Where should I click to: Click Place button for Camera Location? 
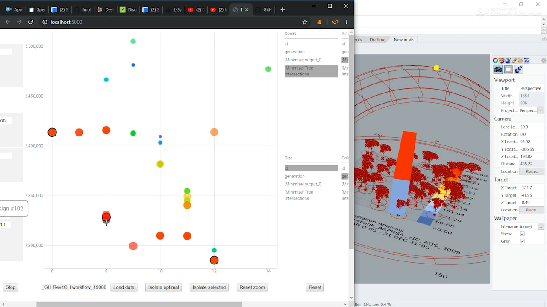532,171
